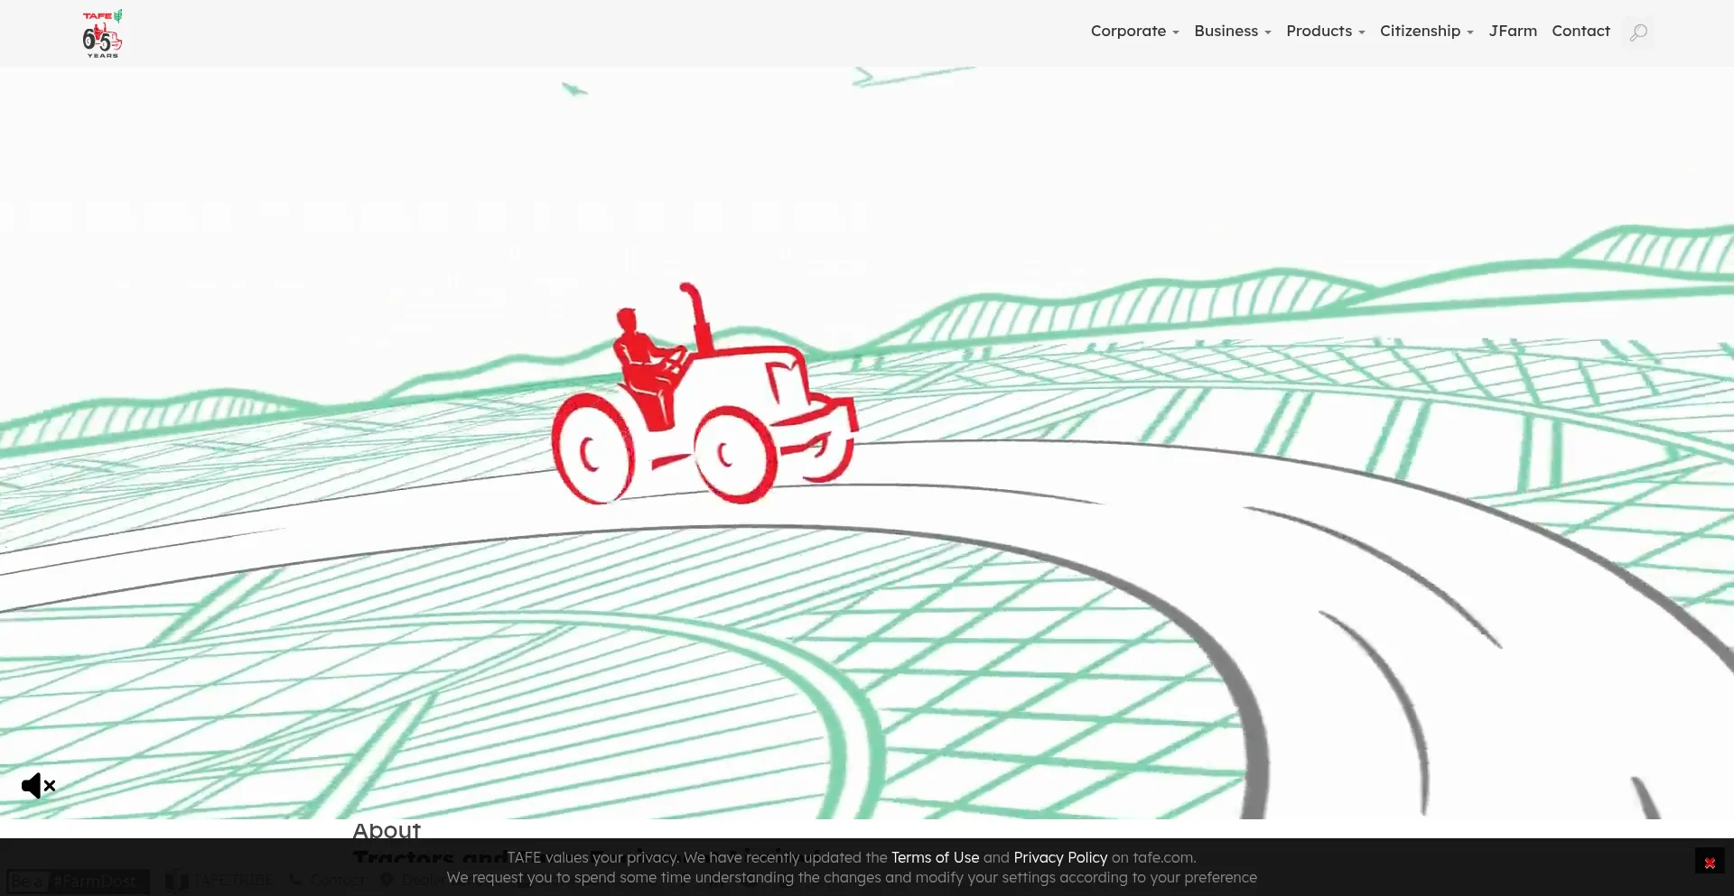Open the Terms of Use link

click(x=935, y=857)
